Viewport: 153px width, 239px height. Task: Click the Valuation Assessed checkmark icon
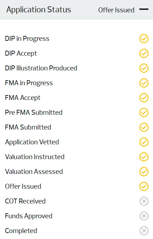click(x=144, y=172)
